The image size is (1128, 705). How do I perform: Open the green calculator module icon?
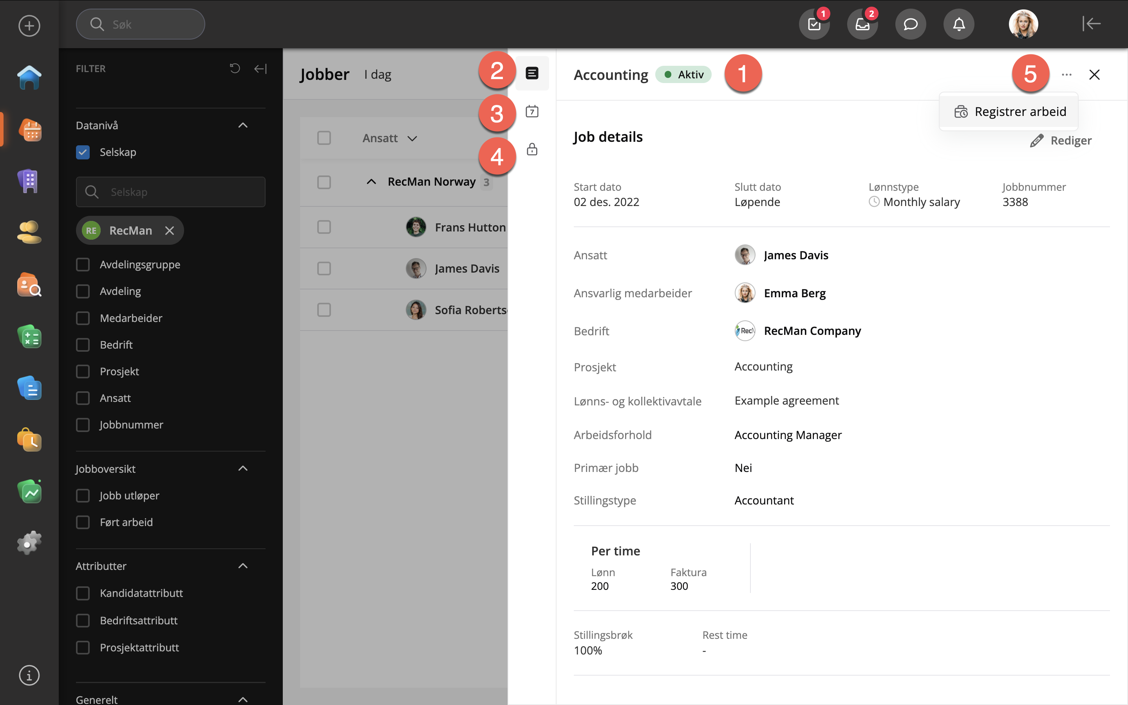29,337
